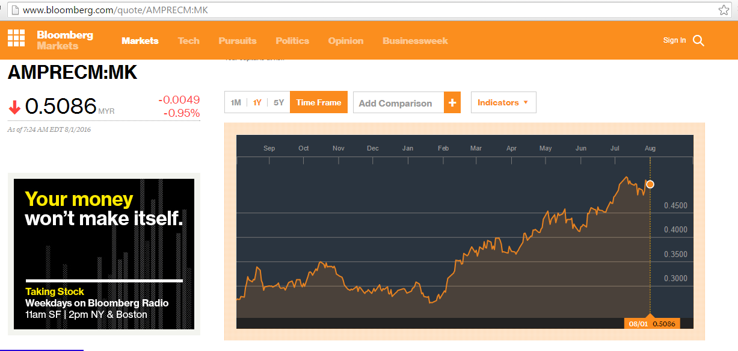The image size is (738, 351).
Task: Click the 0.3500 price axis label
Action: click(675, 255)
